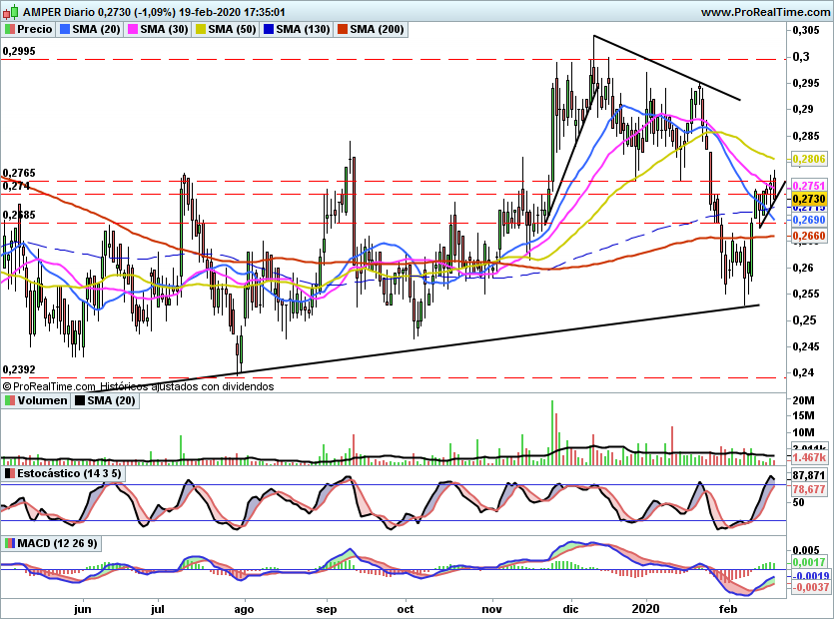Viewport: 834px width, 619px height.
Task: Select the SMA (200) legend label
Action: click(378, 29)
